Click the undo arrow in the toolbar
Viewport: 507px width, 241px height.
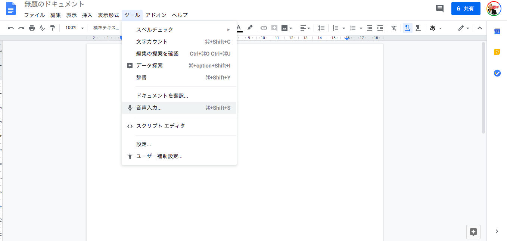[11, 28]
